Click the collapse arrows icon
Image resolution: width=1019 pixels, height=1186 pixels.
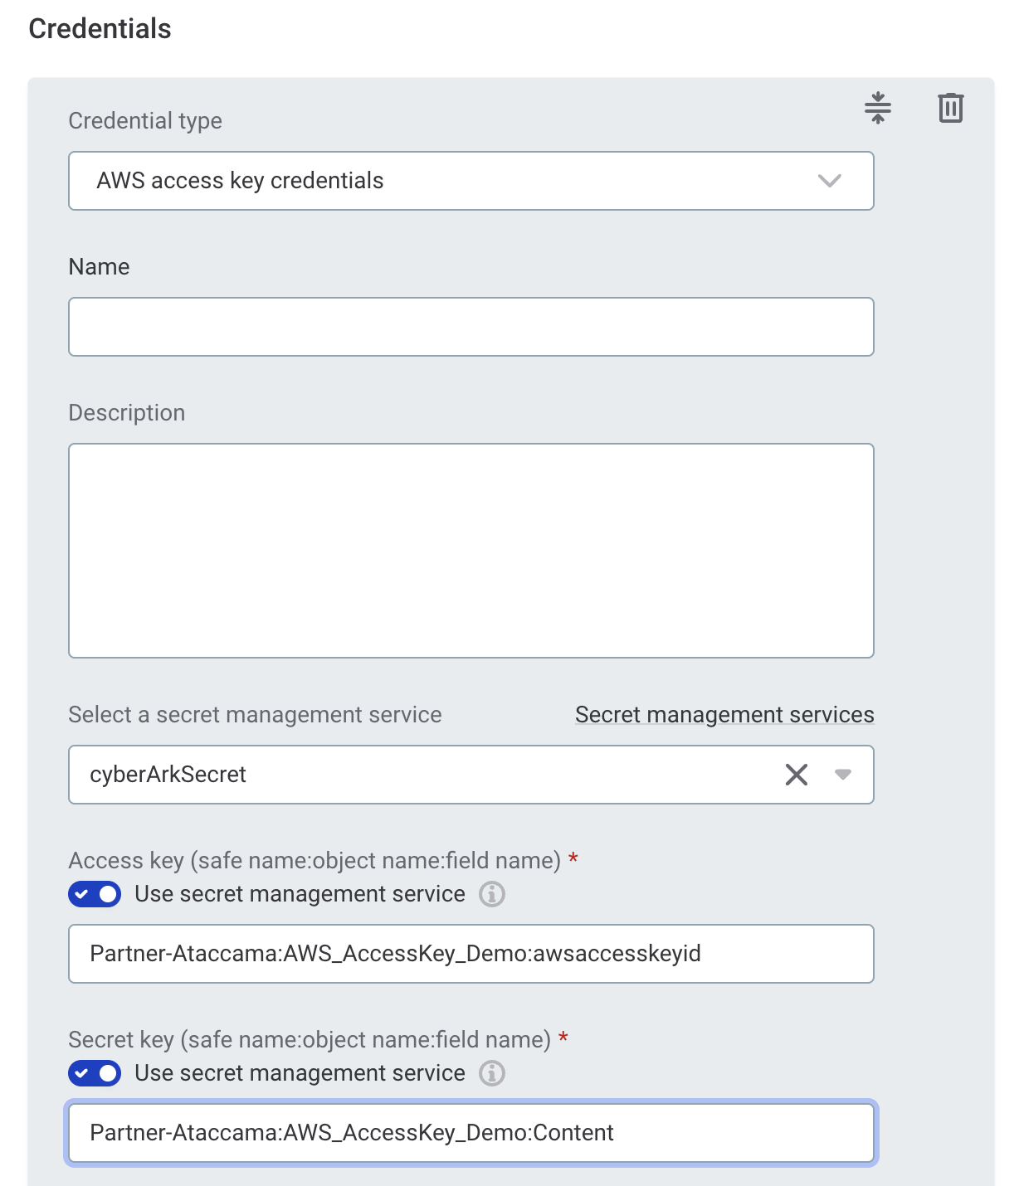878,108
